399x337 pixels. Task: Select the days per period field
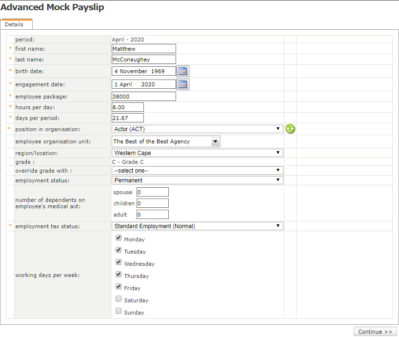[127, 118]
